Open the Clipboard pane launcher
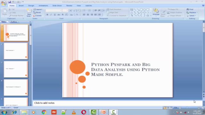 (x=23, y=19)
